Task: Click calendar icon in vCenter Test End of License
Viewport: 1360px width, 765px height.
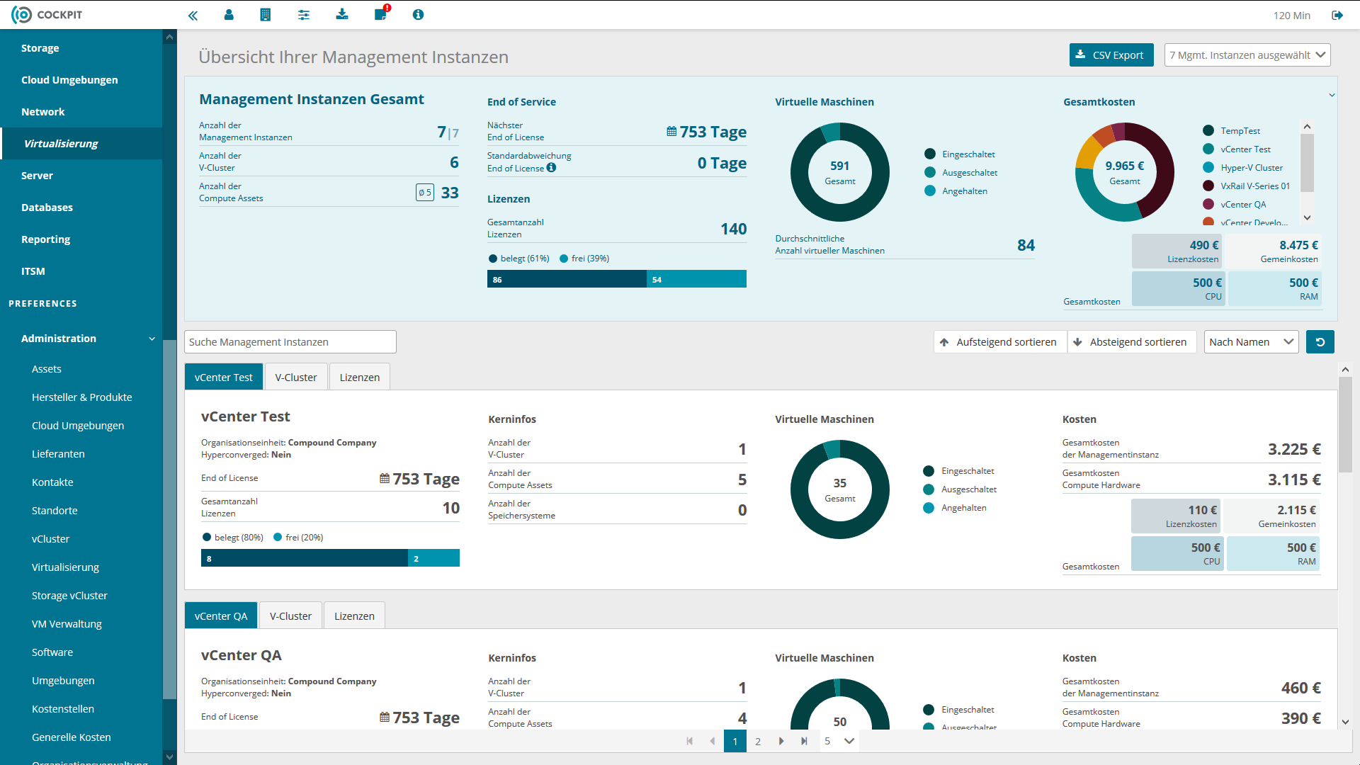Action: pos(385,479)
